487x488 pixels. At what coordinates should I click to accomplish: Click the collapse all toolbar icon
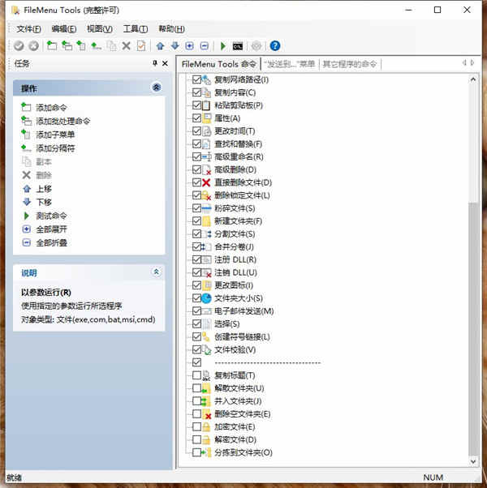(x=205, y=46)
